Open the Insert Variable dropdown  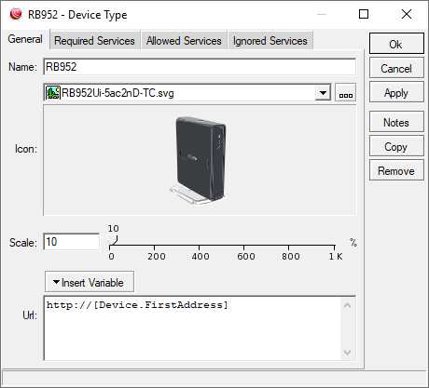click(x=90, y=282)
